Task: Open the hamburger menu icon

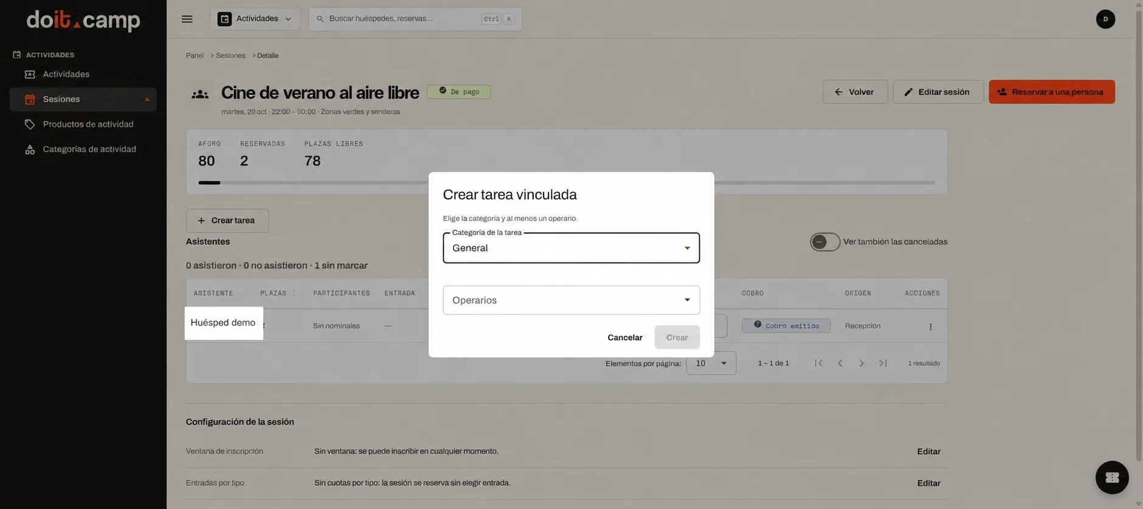Action: (187, 19)
